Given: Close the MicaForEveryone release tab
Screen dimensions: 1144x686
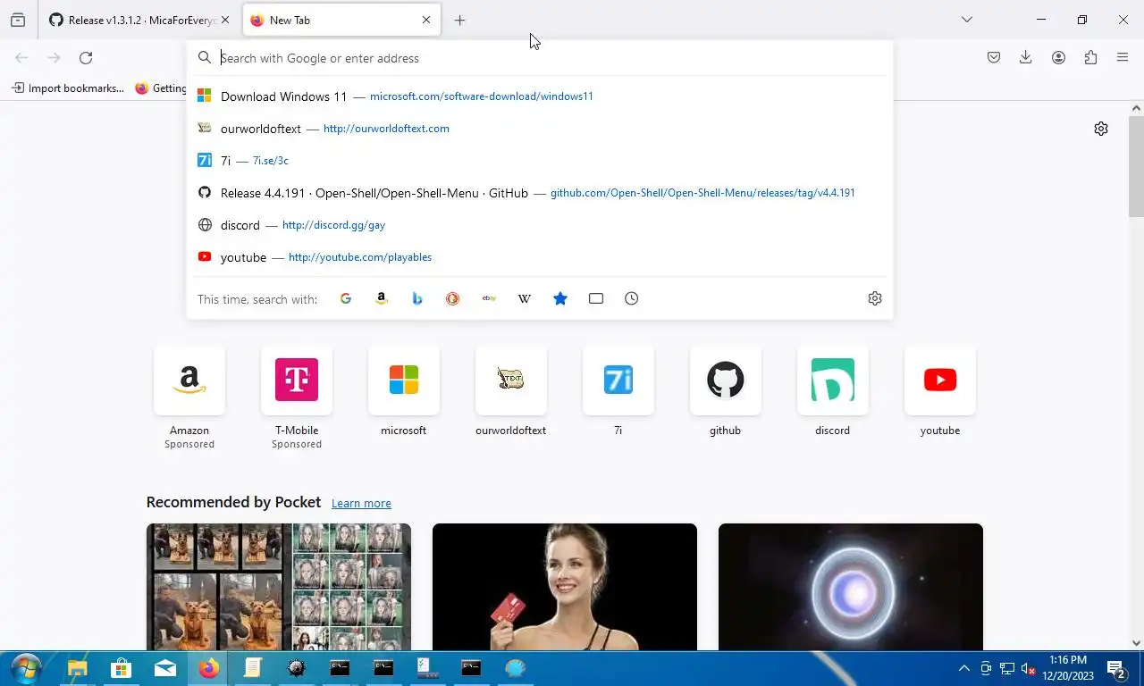Looking at the screenshot, I should 225,20.
